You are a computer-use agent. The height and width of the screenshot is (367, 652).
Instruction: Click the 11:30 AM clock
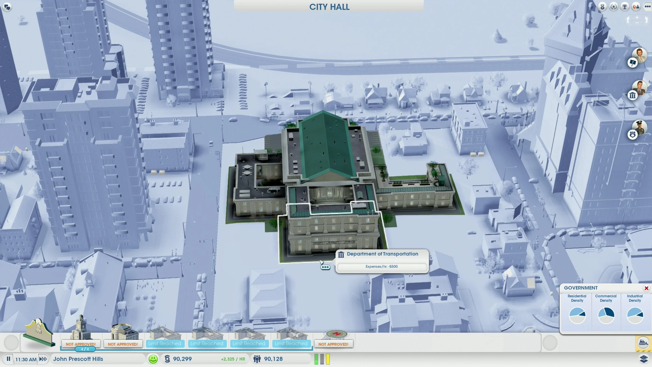coord(26,360)
